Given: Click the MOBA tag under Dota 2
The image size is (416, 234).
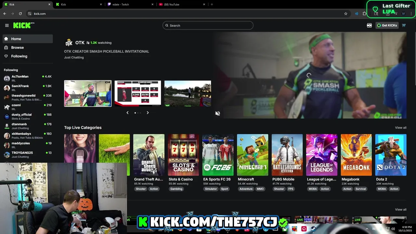Looking at the screenshot, I should point(382,189).
